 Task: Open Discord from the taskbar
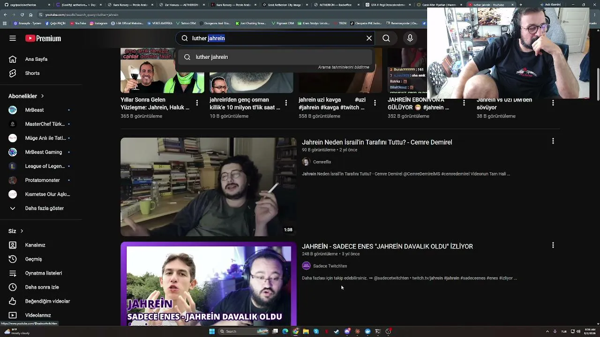coord(347,331)
